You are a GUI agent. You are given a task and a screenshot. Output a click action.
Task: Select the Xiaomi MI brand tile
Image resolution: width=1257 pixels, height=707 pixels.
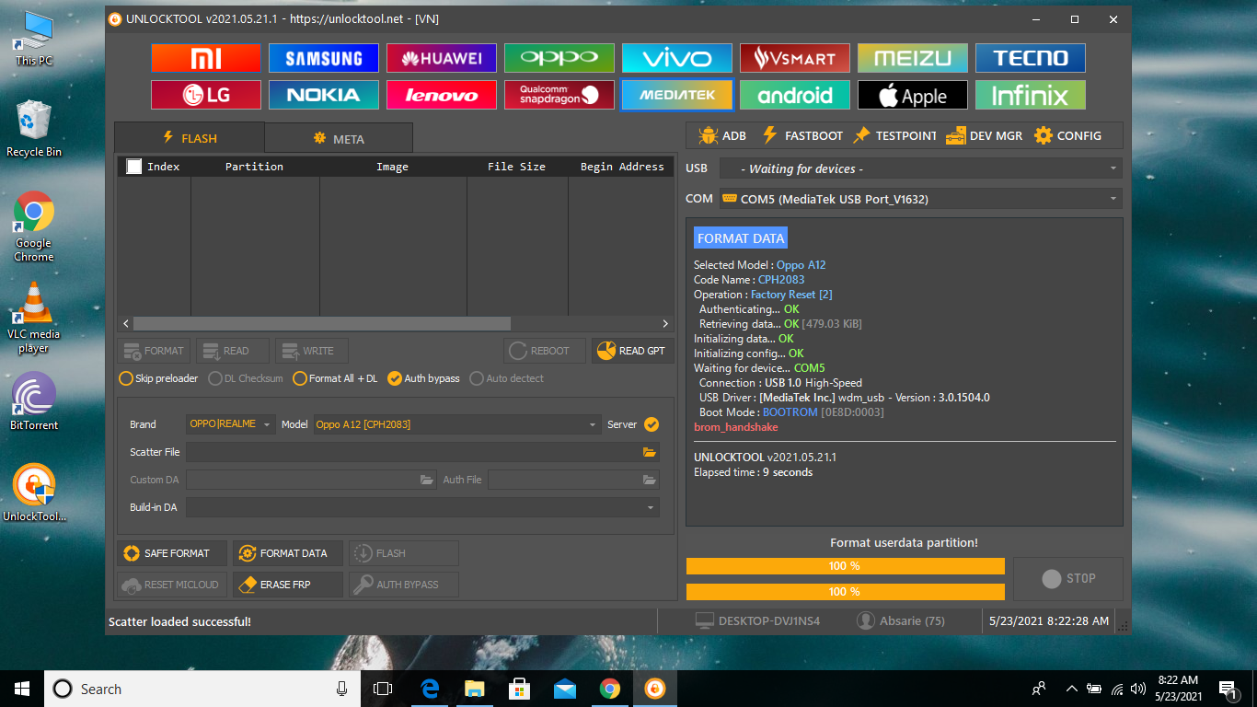206,58
